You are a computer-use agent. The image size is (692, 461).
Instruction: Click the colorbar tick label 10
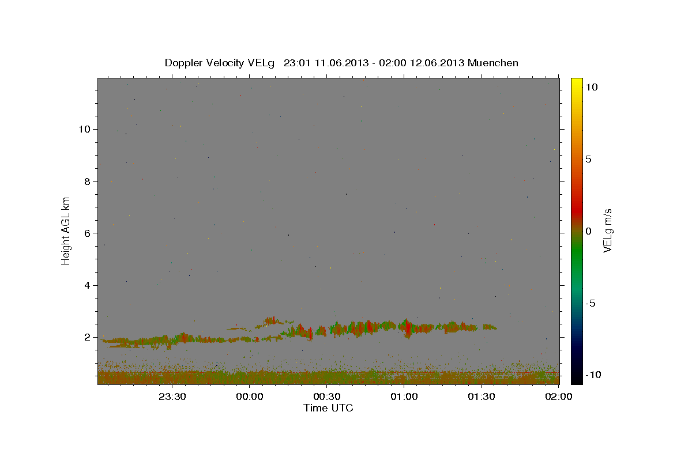coord(591,86)
